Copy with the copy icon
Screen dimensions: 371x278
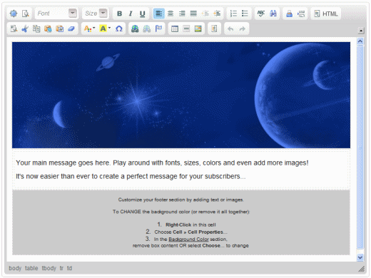pyautogui.click(x=36, y=29)
